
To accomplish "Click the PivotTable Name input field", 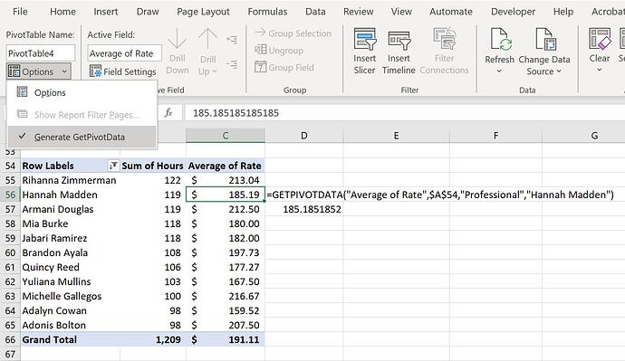I will 41,53.
